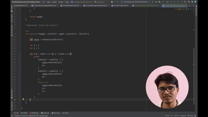
Task: Update project via Git blue arrow icon
Action: (x=171, y=2)
